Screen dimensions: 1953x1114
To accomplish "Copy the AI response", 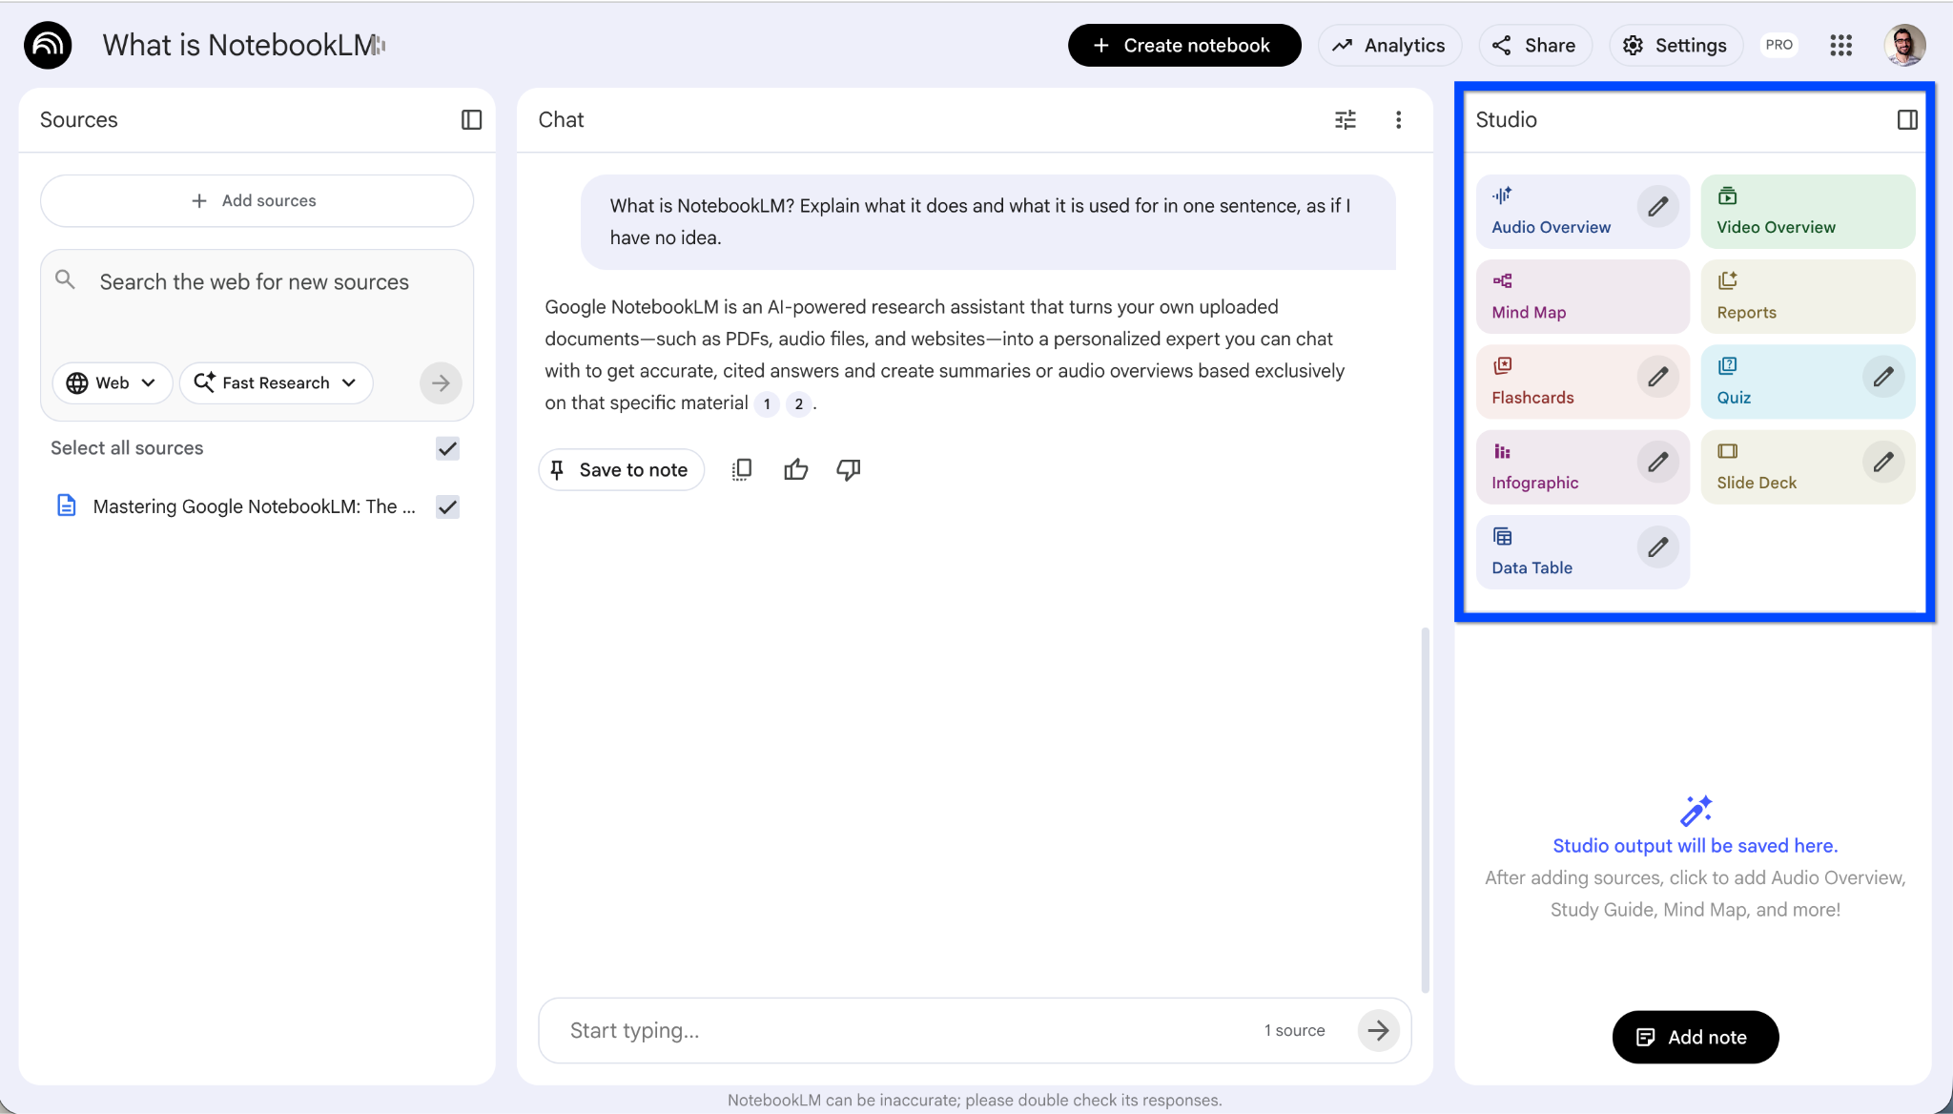I will pos(742,469).
